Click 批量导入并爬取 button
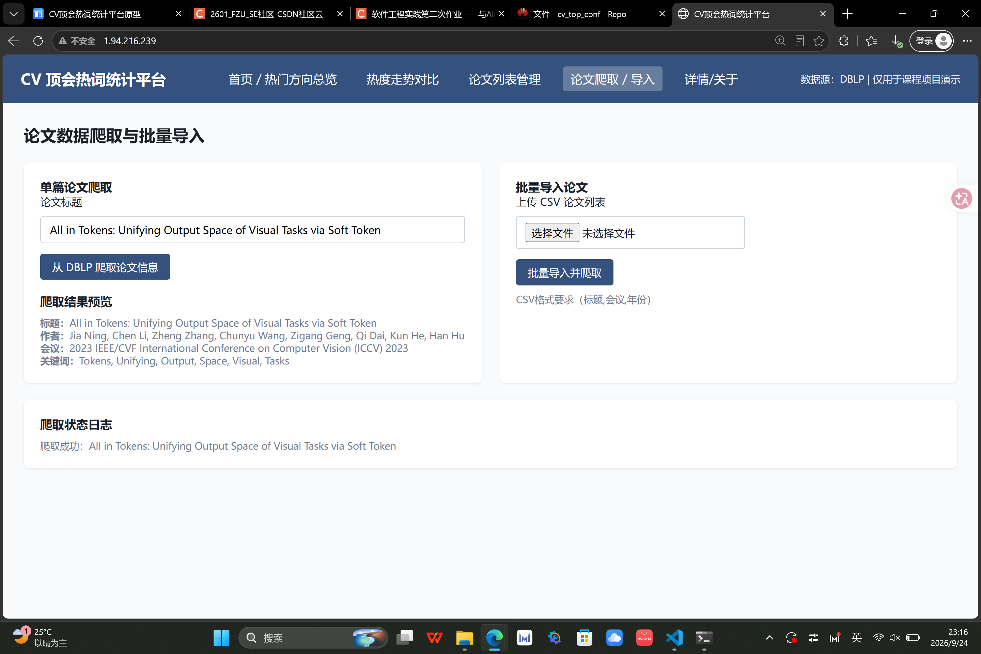This screenshot has height=654, width=981. coord(564,272)
